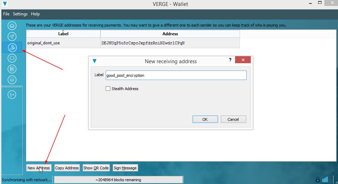Click OK in New receiving address dialog
This screenshot has height=184, width=338.
[205, 119]
